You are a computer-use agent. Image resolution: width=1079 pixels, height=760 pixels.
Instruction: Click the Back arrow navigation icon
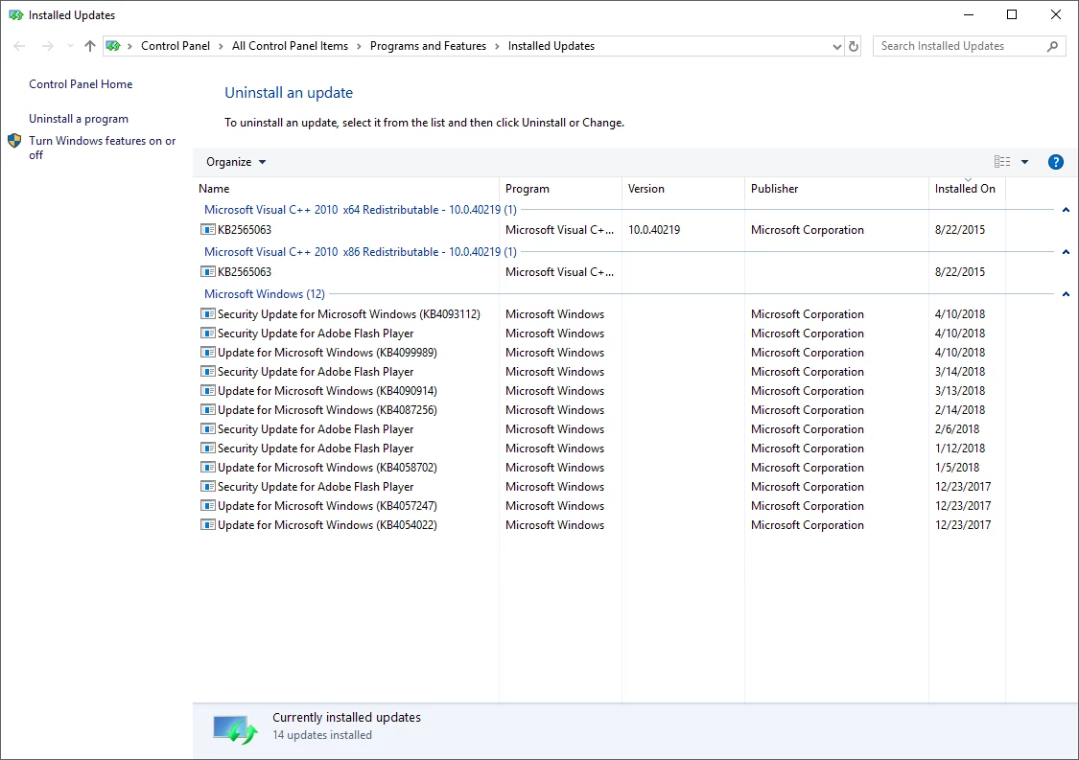[x=19, y=46]
